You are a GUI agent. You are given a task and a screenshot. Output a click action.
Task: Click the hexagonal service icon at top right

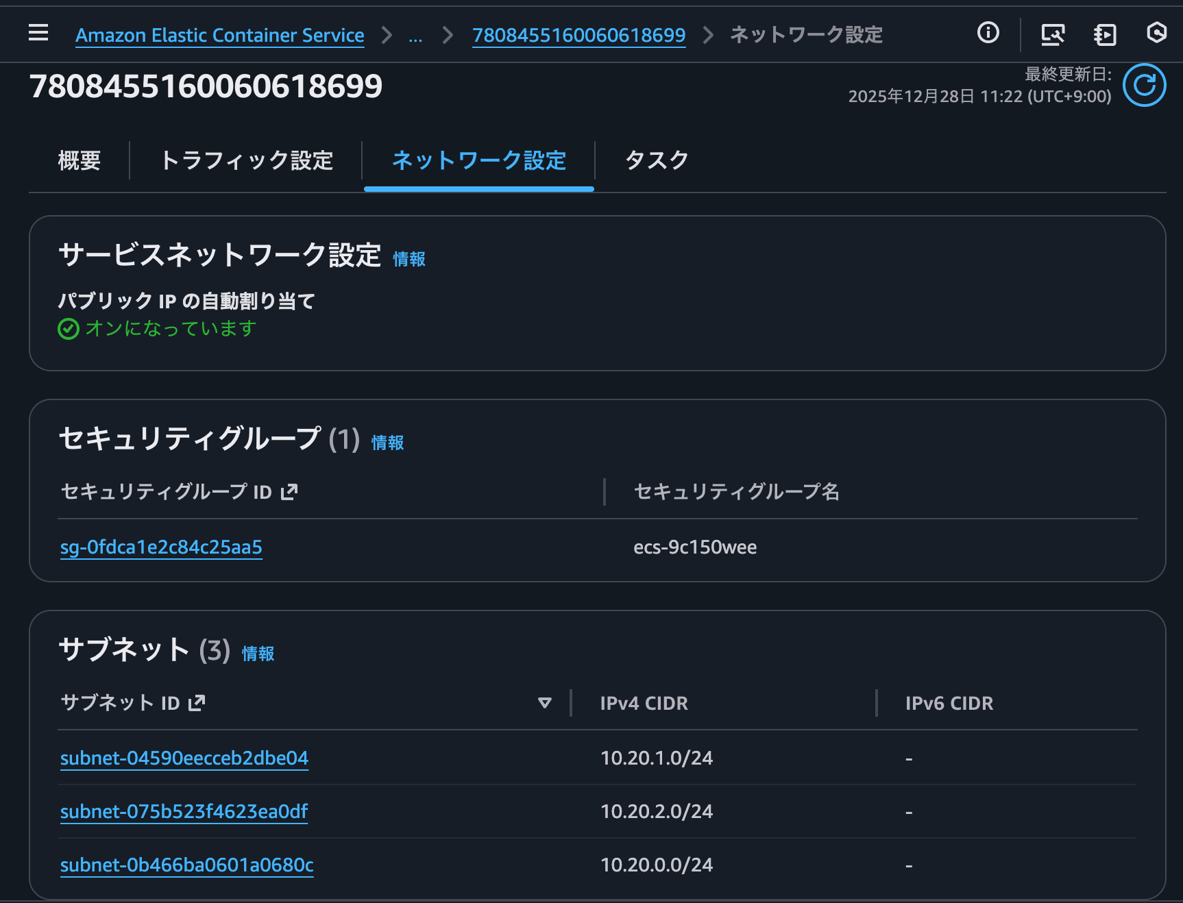coord(1156,33)
